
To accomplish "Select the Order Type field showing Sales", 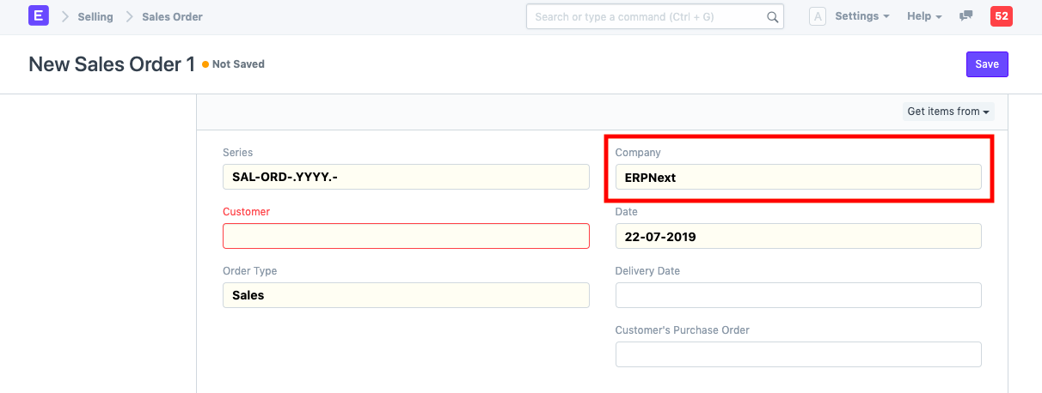I will tap(406, 295).
